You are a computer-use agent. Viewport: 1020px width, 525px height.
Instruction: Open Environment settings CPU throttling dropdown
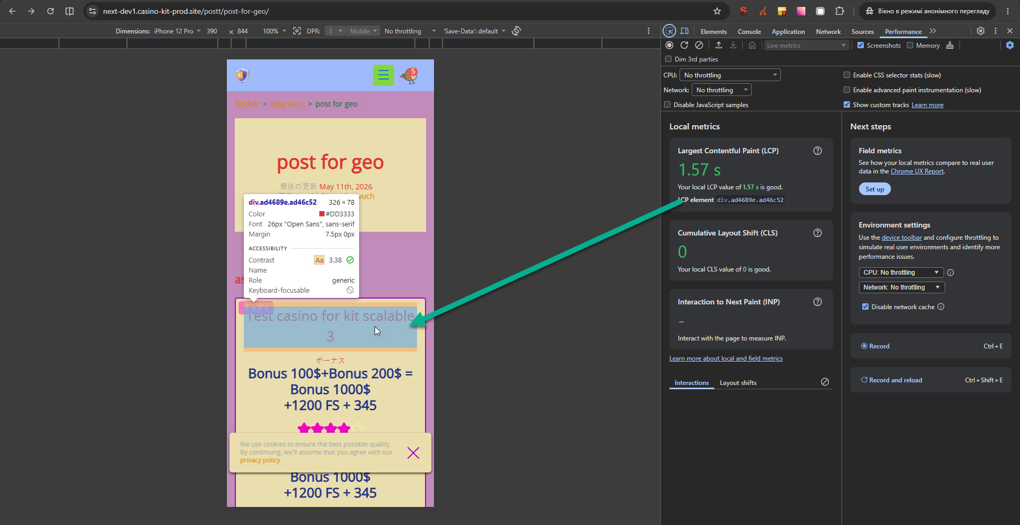tap(901, 273)
